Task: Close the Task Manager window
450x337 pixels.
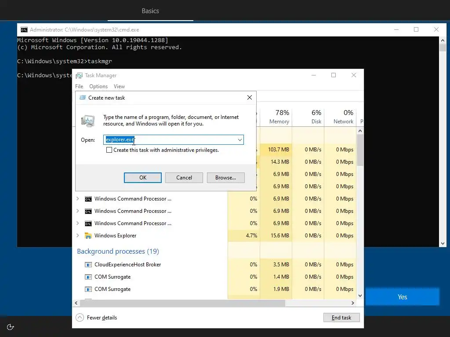Action: [x=354, y=75]
